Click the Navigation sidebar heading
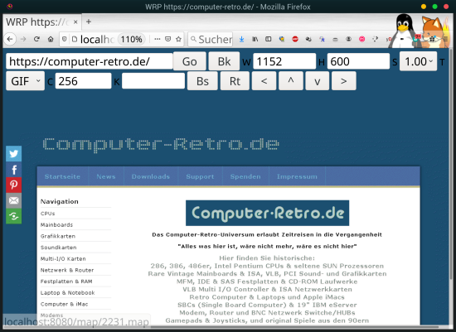Screen dimensions: 456x332 pyautogui.click(x=60, y=201)
